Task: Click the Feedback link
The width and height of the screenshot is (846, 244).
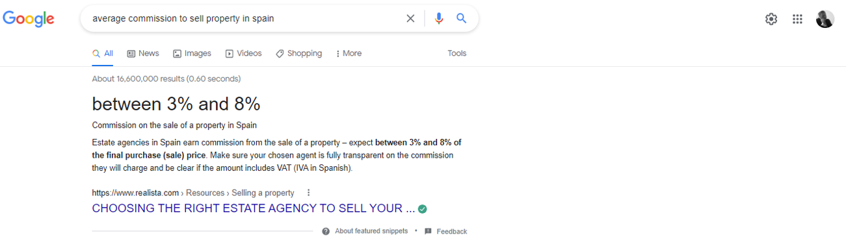Action: pyautogui.click(x=446, y=231)
